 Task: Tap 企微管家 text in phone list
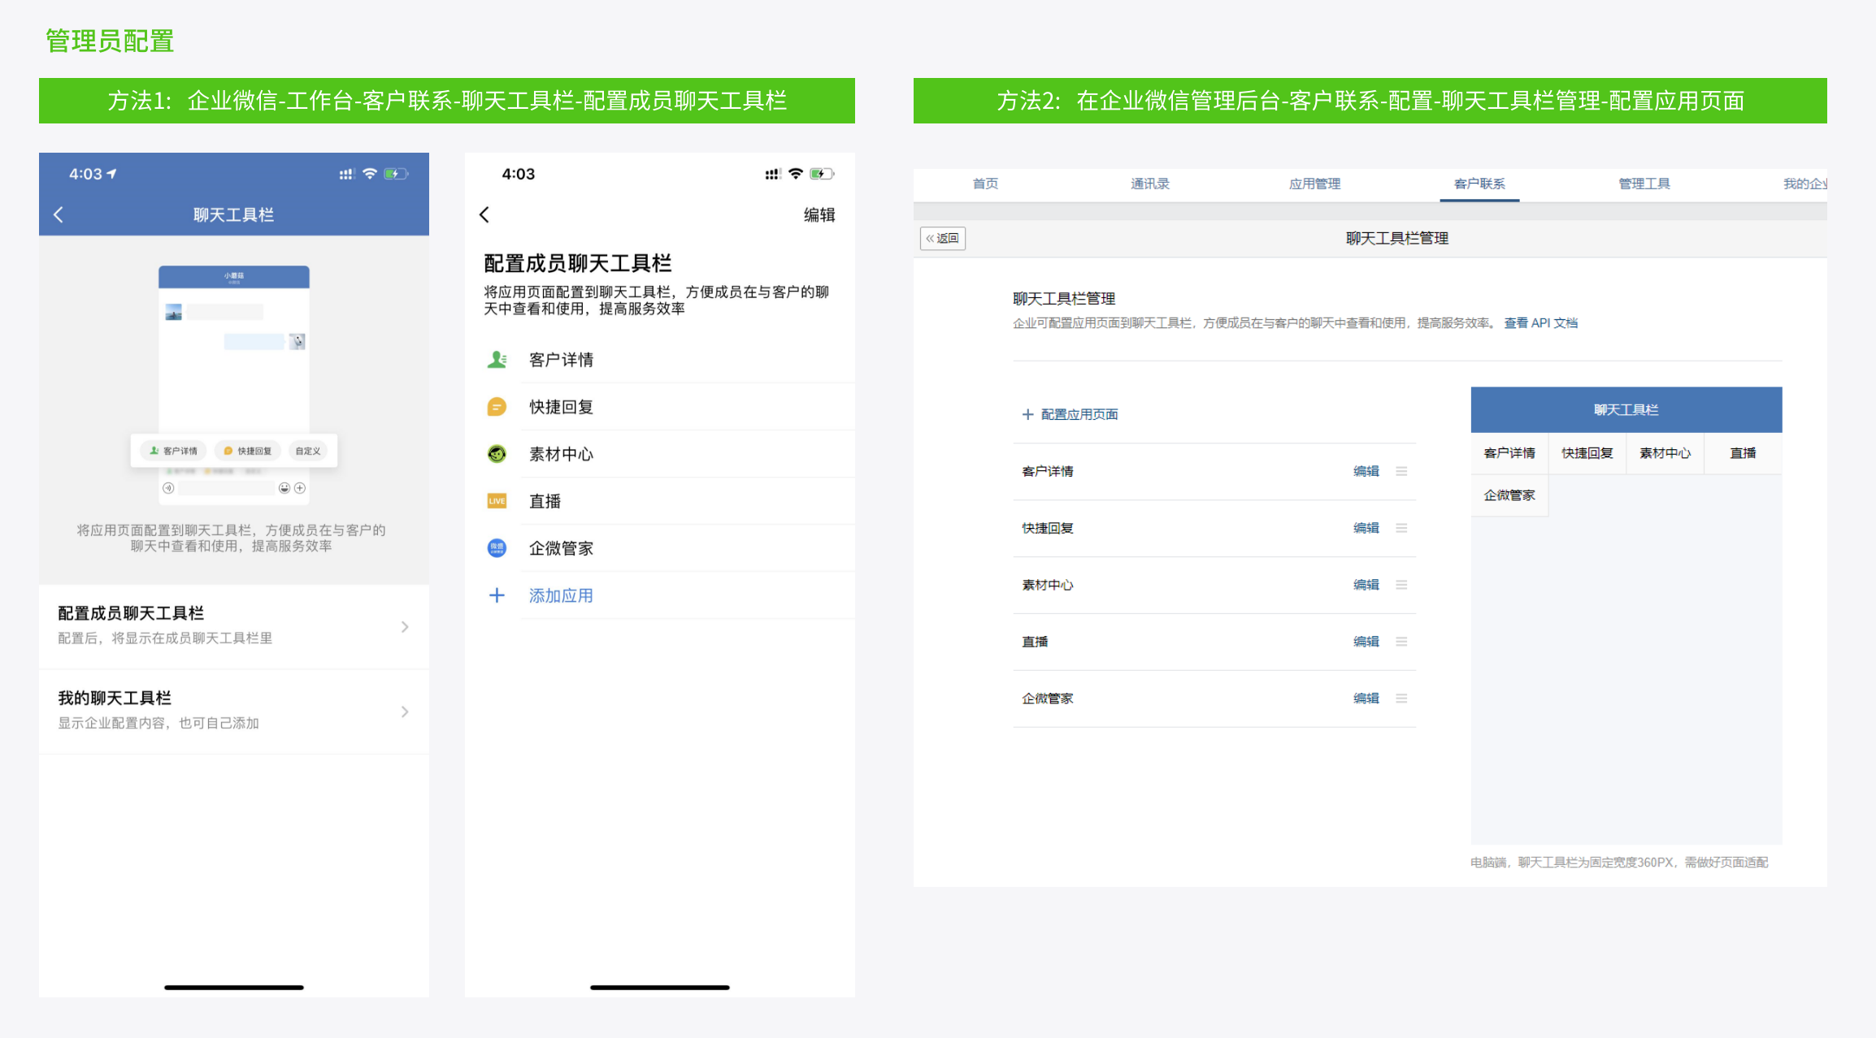(561, 547)
